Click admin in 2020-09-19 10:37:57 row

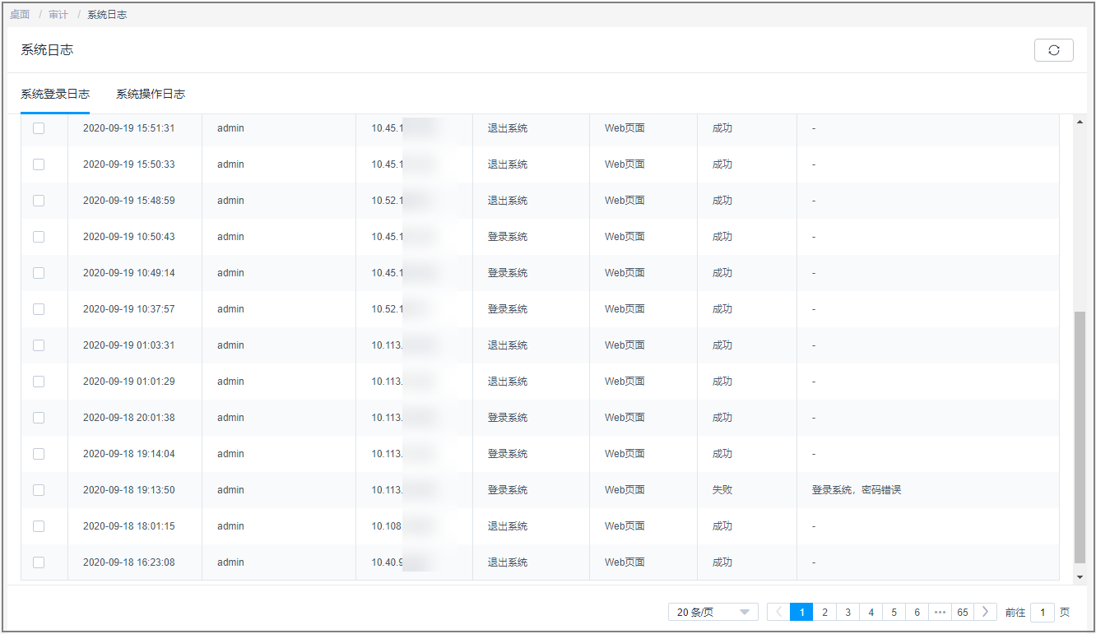point(231,309)
